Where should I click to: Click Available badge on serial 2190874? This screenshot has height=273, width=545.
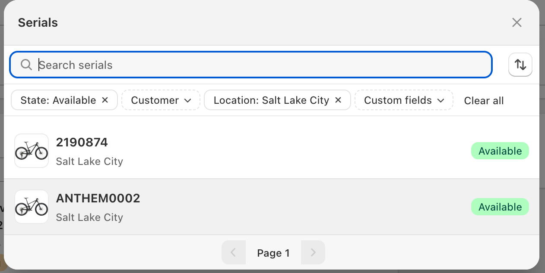point(500,151)
